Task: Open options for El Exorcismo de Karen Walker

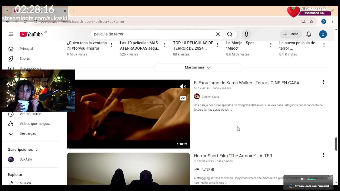Action: [324, 82]
